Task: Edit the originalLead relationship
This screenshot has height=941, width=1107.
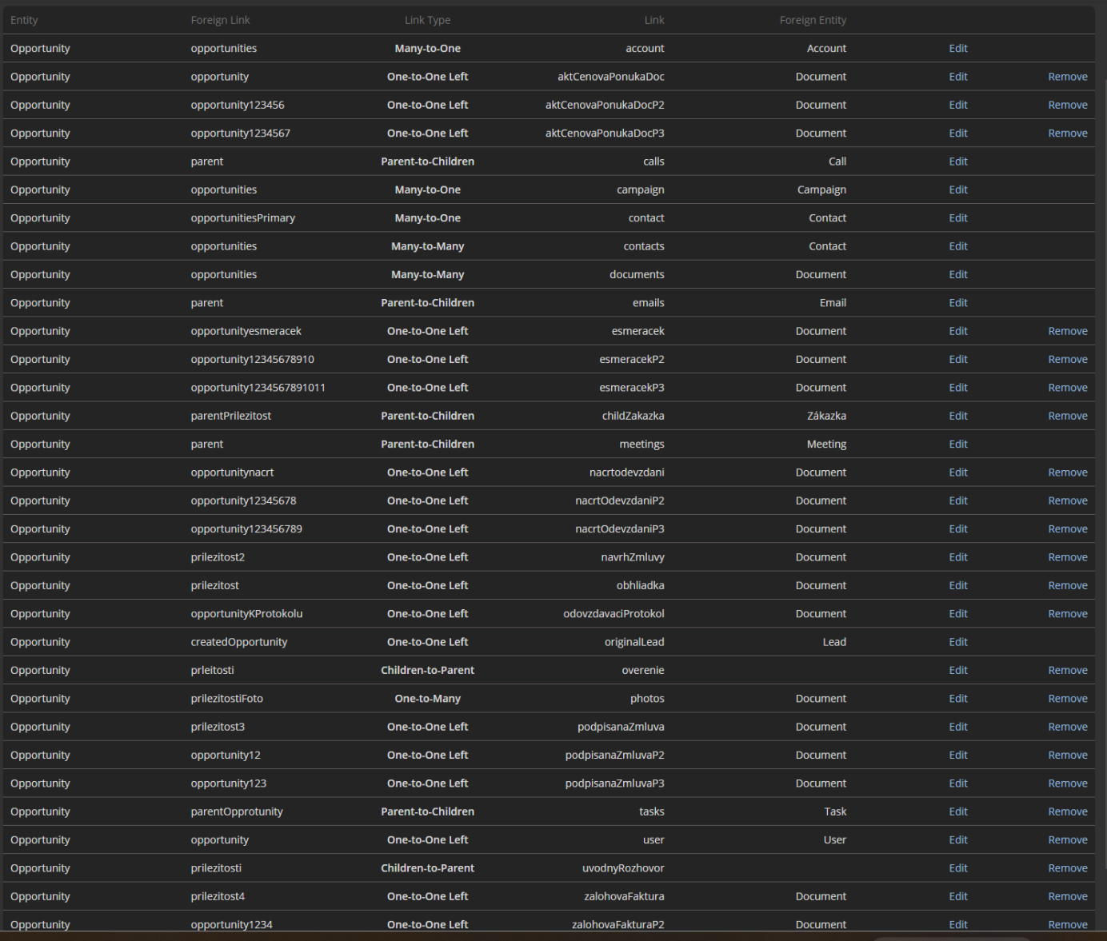Action: pyautogui.click(x=957, y=642)
